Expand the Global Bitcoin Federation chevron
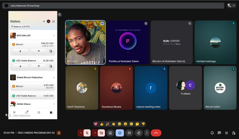The image size is (239, 139). tap(54, 77)
